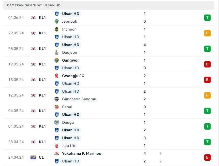Click the red B badge for 24.04.24 match
Viewport: 219px width, 166px height.
(207, 157)
